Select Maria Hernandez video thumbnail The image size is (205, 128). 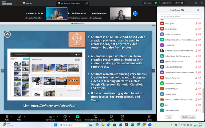click(x=121, y=13)
